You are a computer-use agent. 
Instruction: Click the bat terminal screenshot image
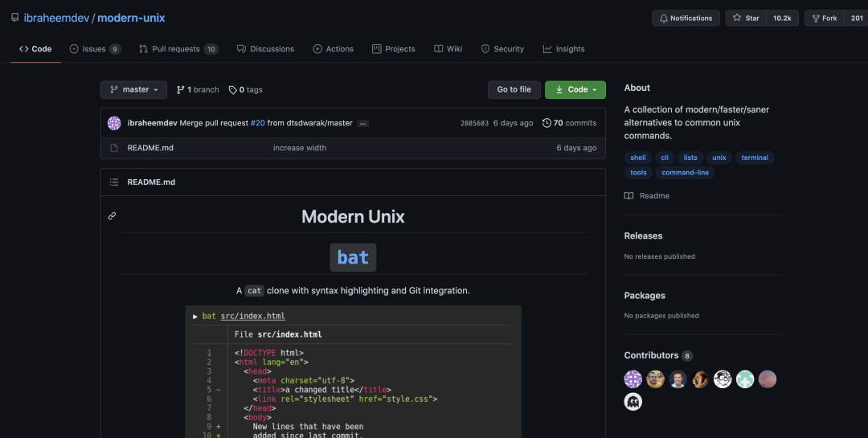point(353,371)
